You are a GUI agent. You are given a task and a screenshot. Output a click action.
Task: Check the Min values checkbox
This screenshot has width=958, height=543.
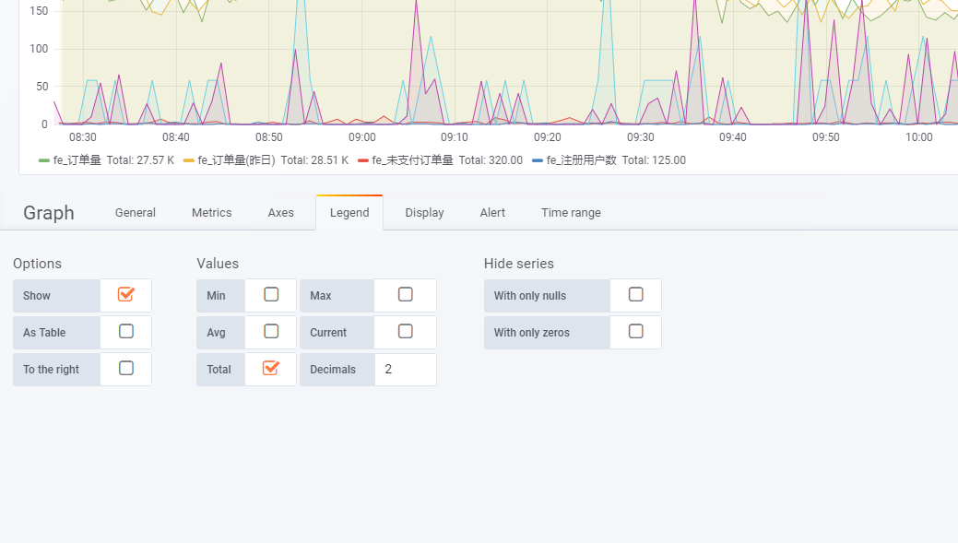click(x=271, y=294)
